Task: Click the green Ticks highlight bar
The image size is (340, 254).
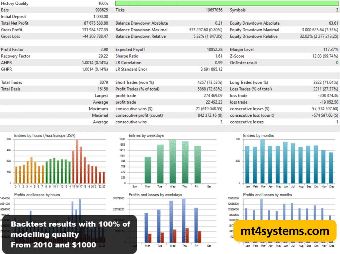Action: coord(226,3)
